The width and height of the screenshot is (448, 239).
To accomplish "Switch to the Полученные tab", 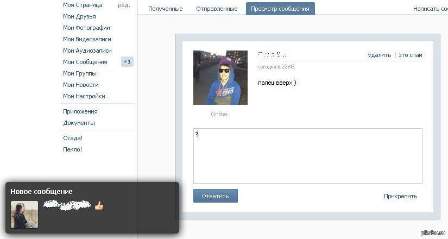I will [x=165, y=9].
